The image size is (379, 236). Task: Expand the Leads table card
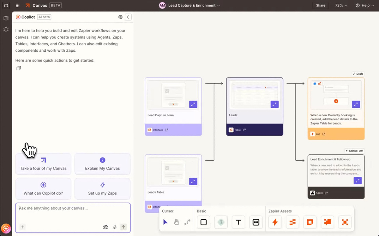pyautogui.click(x=274, y=104)
